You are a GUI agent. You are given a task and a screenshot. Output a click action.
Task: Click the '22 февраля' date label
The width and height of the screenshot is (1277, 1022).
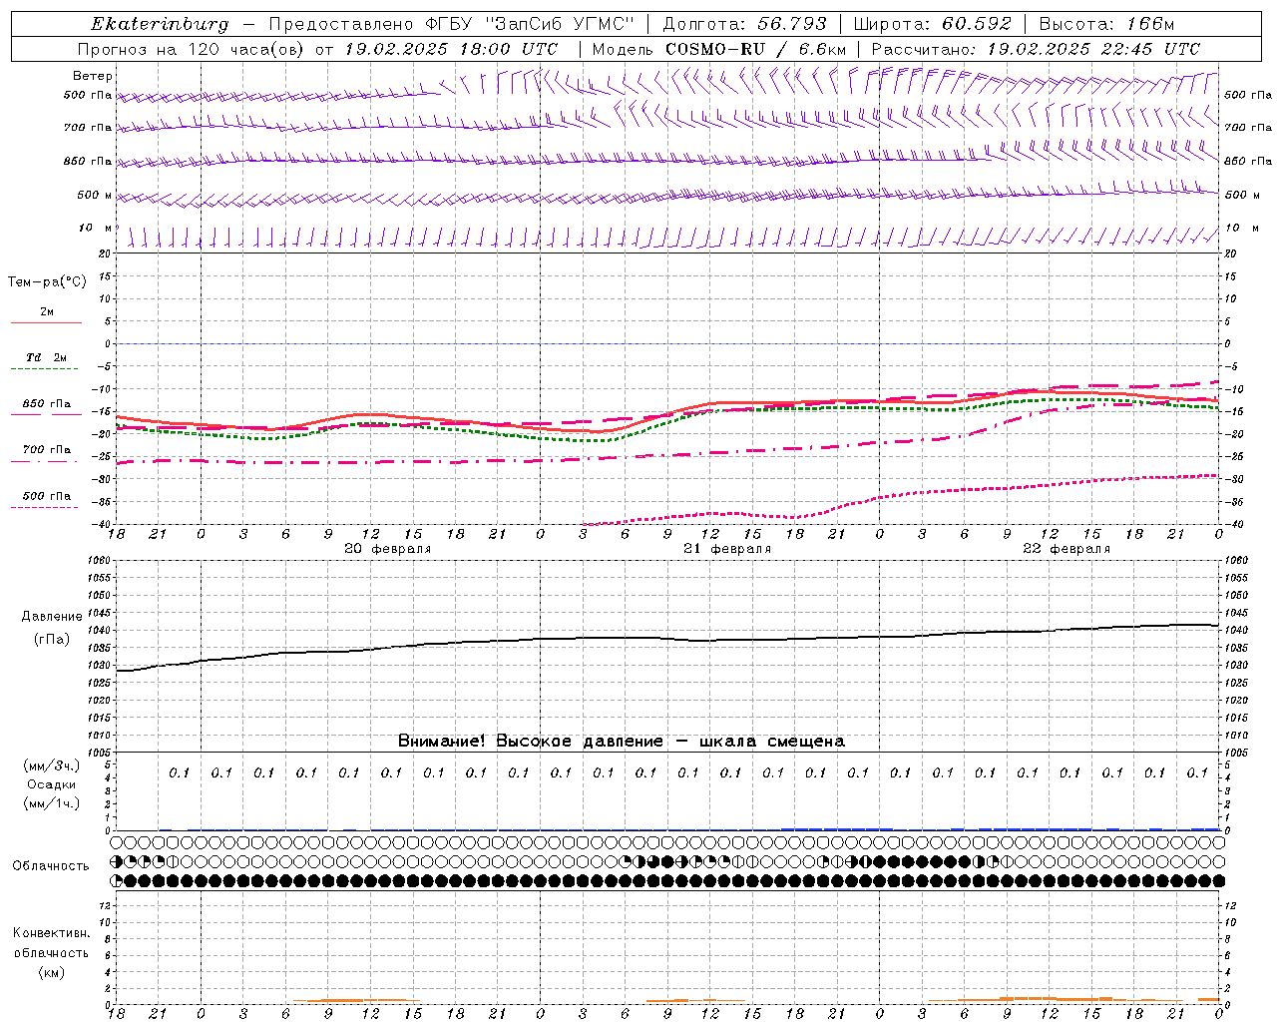1066,549
